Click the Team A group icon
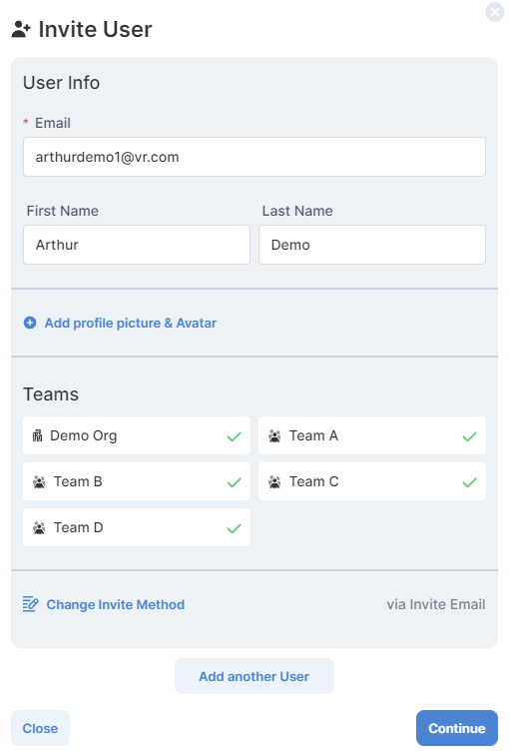This screenshot has width=510, height=756. click(x=274, y=435)
